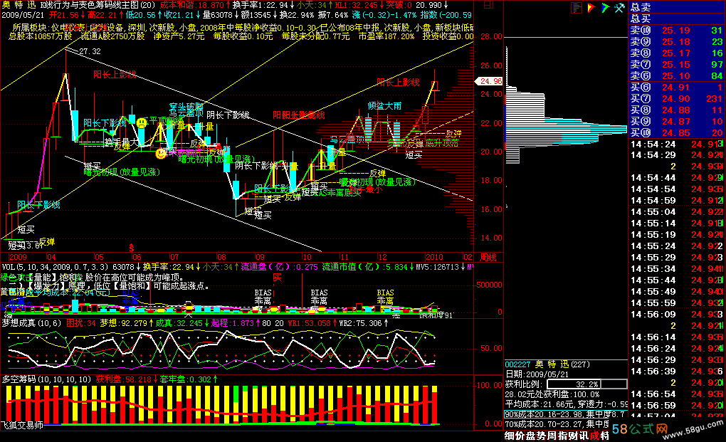The width and height of the screenshot is (726, 442).
Task: Switch to the 细 tab
Action: (509, 436)
